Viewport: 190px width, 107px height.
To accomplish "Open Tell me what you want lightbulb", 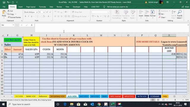I will tap(104, 7).
